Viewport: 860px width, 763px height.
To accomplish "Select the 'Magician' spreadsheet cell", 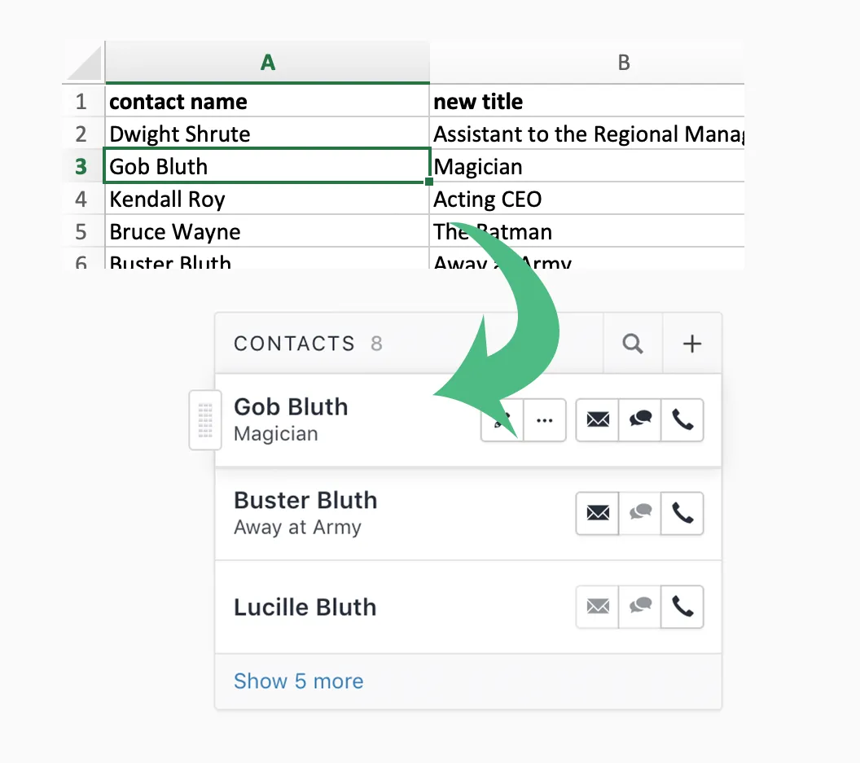I will [587, 165].
